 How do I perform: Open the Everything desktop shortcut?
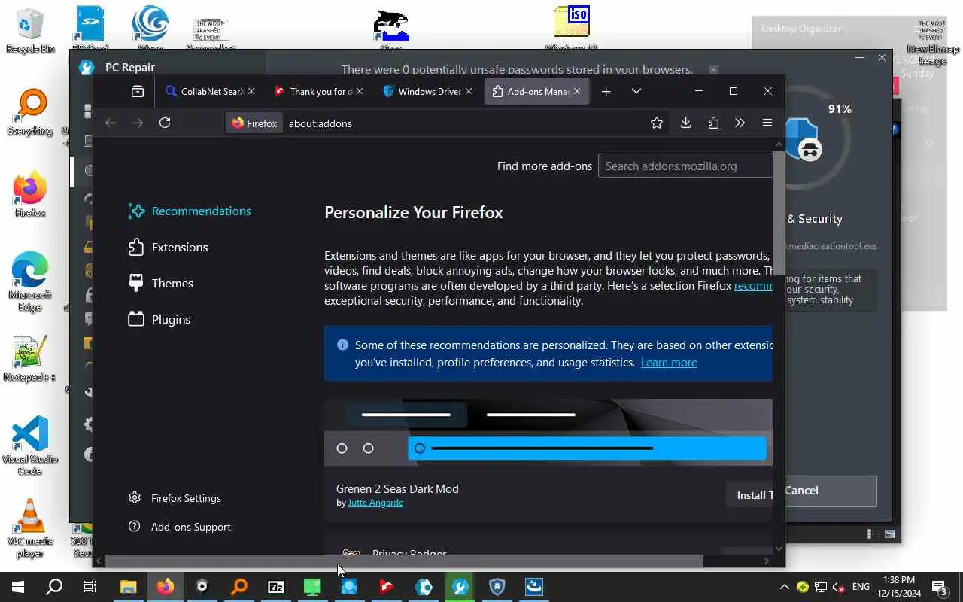click(x=30, y=113)
